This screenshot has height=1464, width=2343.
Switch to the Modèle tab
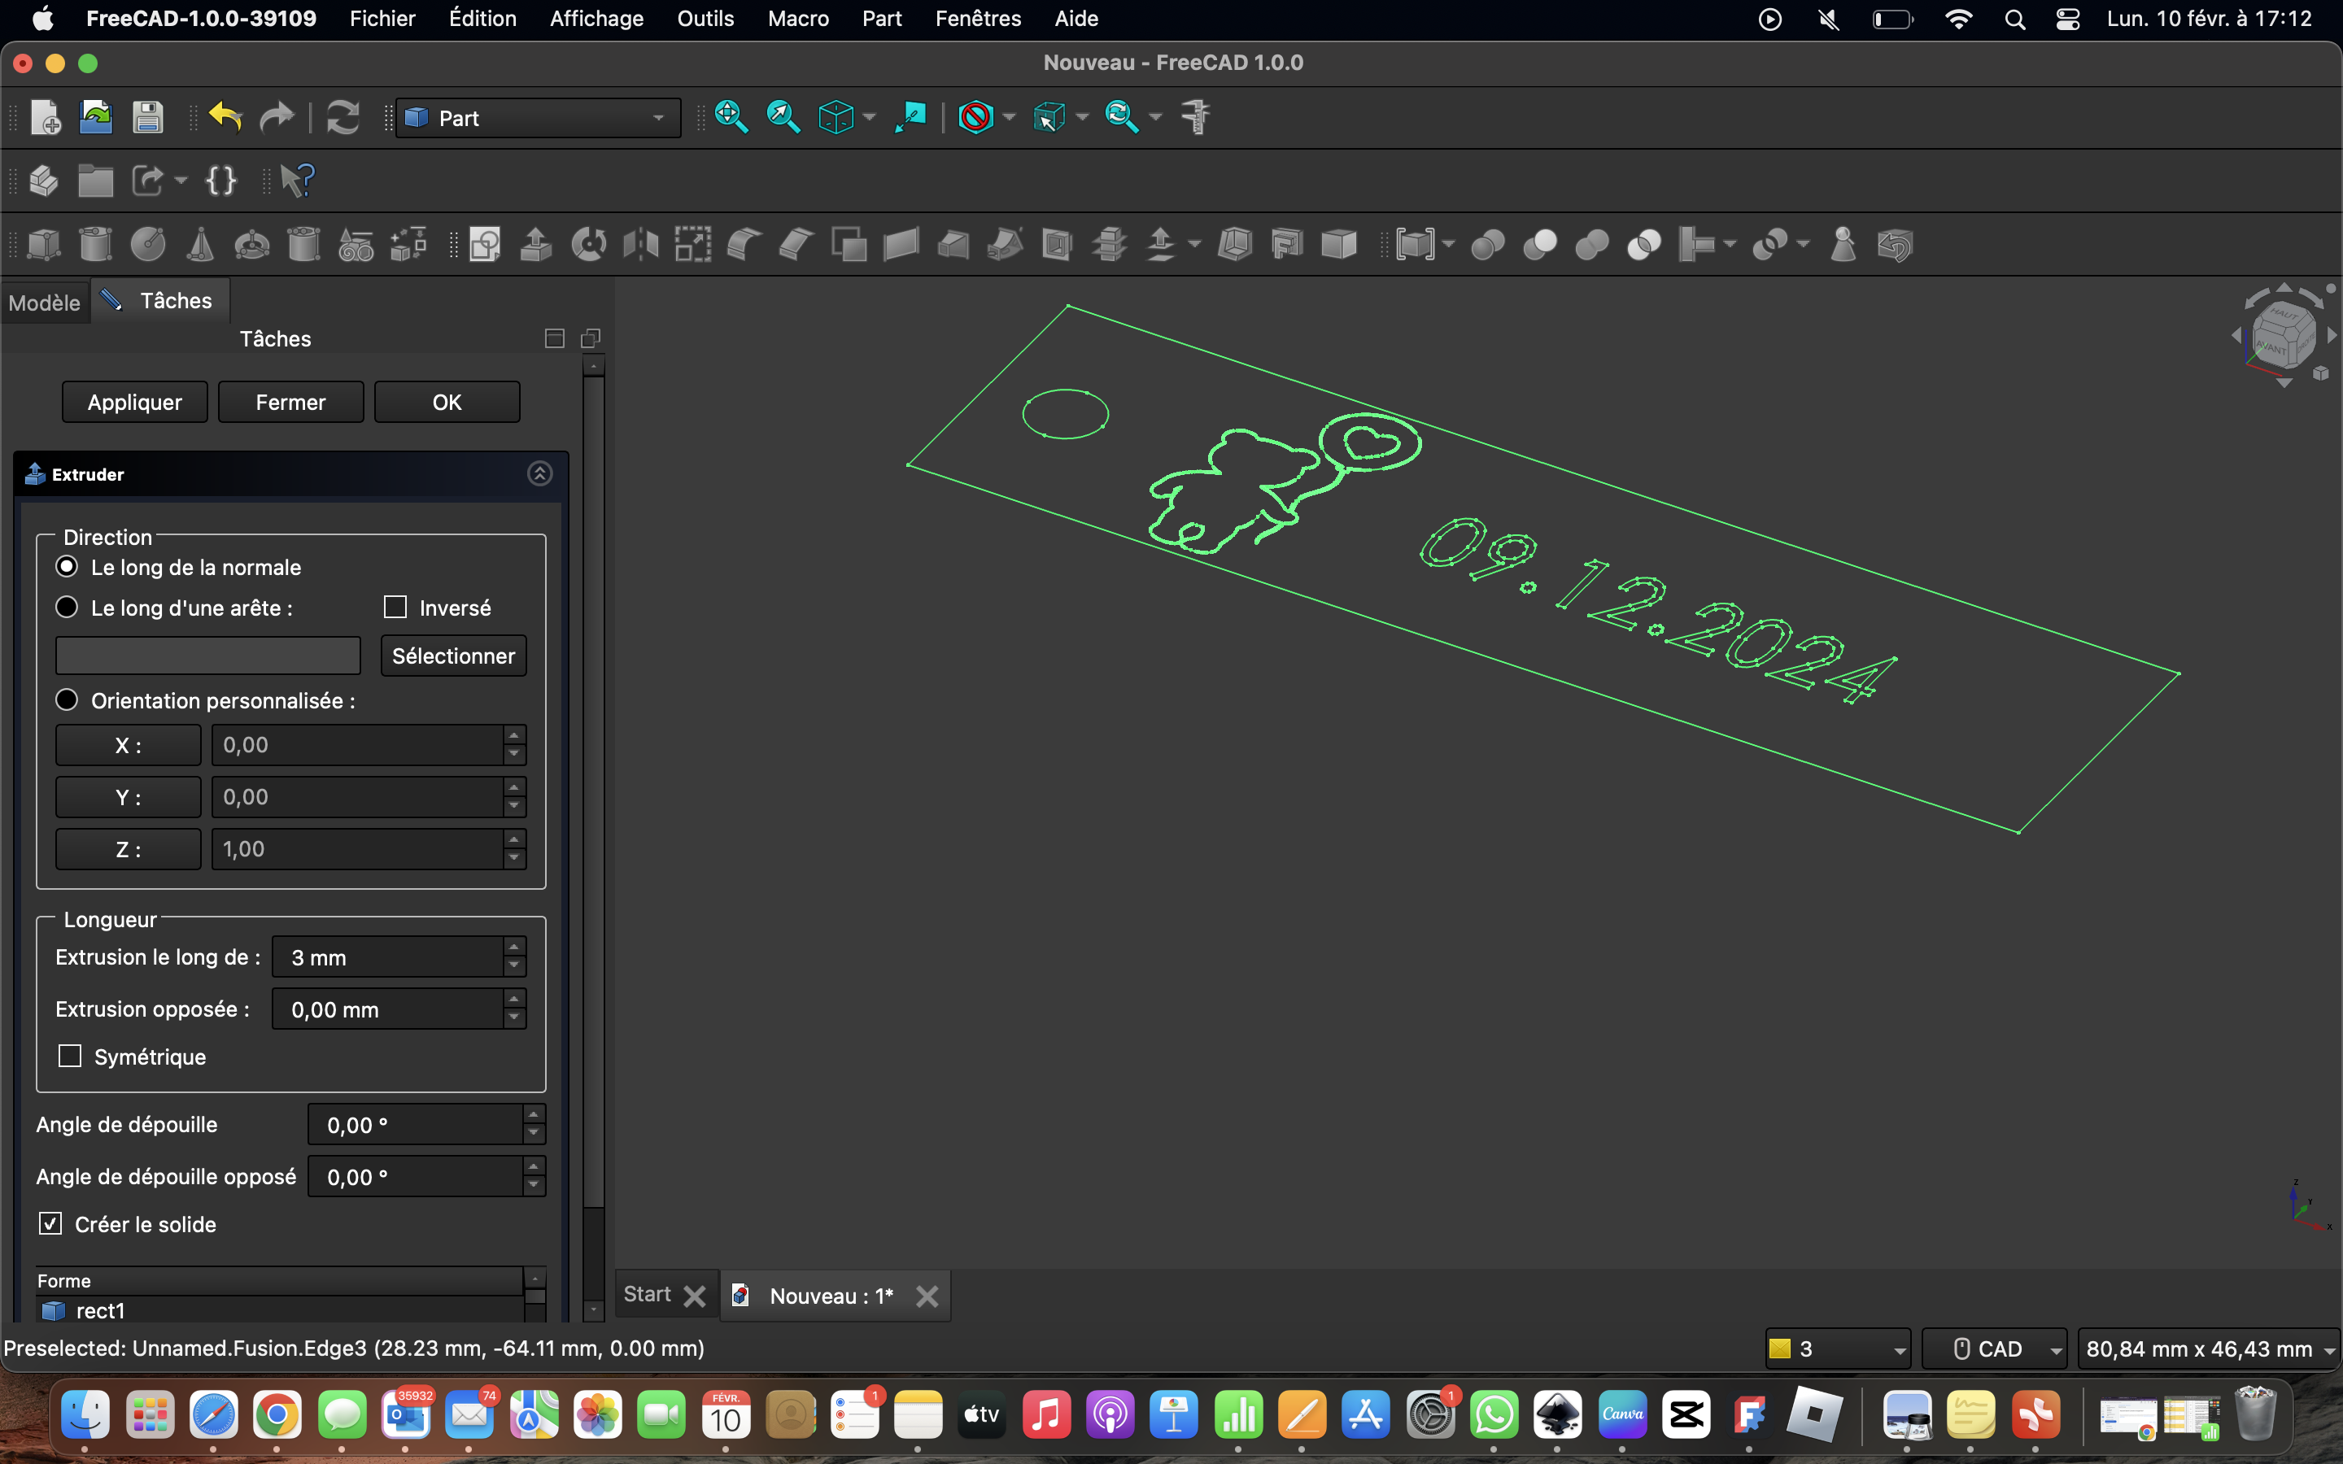click(45, 302)
